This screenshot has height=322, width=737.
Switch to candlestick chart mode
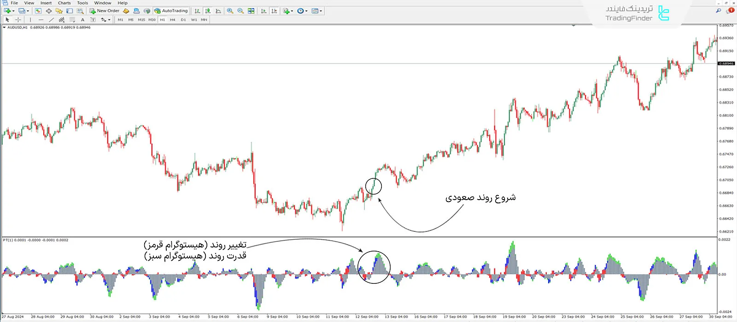(x=208, y=11)
